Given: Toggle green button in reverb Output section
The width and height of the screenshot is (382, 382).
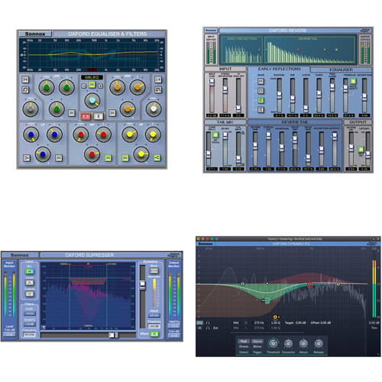Looking at the screenshot, I should [x=361, y=149].
